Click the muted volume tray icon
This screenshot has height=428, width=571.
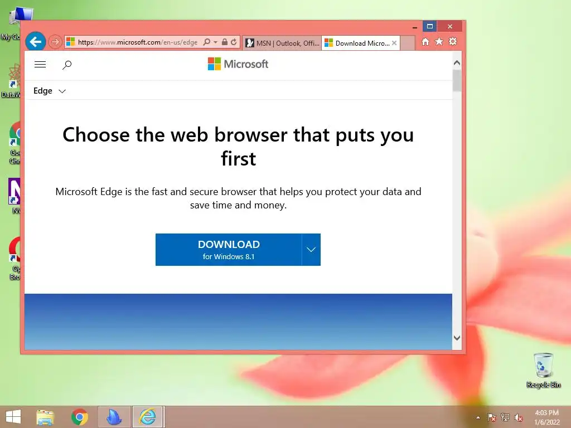pos(519,417)
